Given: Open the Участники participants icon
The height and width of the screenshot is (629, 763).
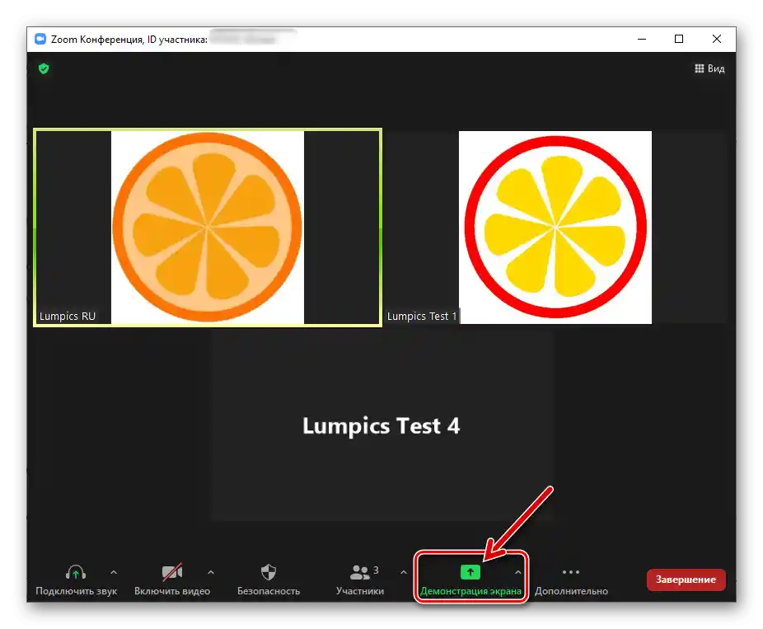Looking at the screenshot, I should (360, 572).
